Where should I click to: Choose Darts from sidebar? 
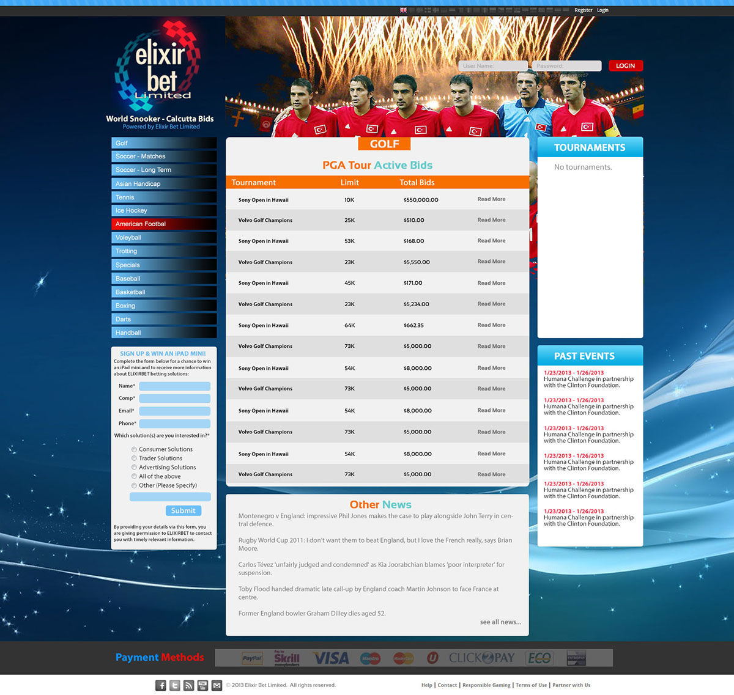pyautogui.click(x=164, y=319)
